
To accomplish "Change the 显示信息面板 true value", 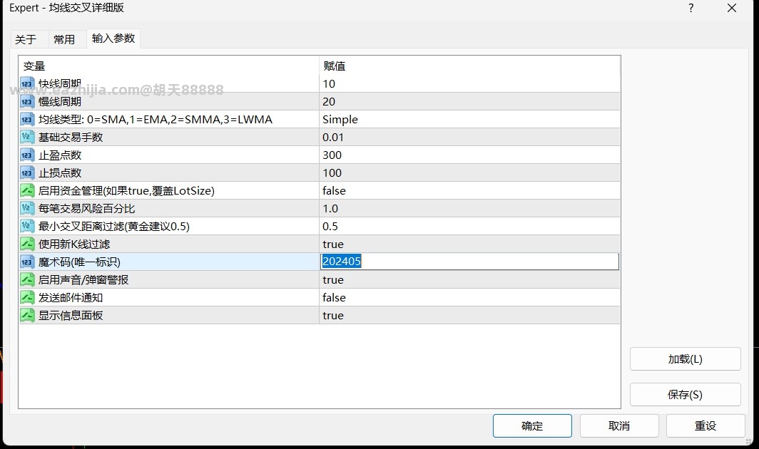I will [469, 316].
